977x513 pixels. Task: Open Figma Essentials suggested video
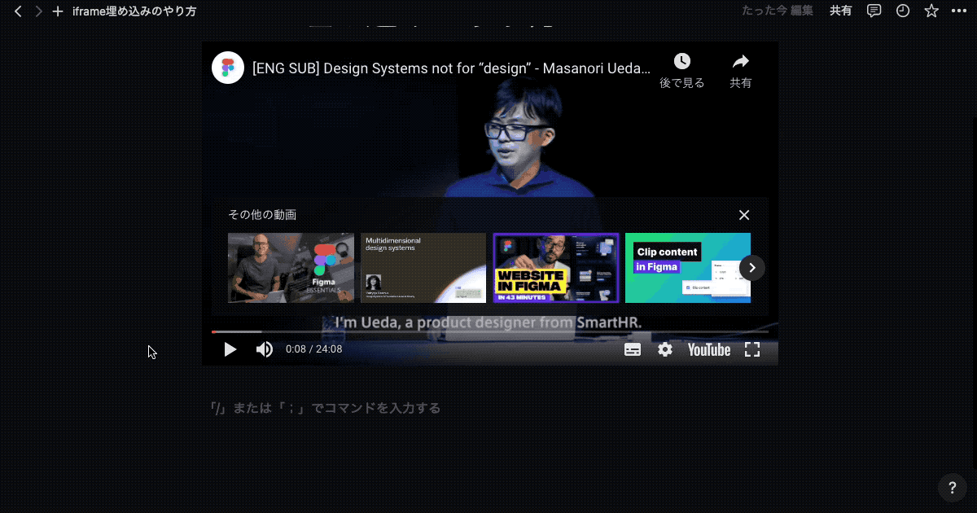[291, 268]
